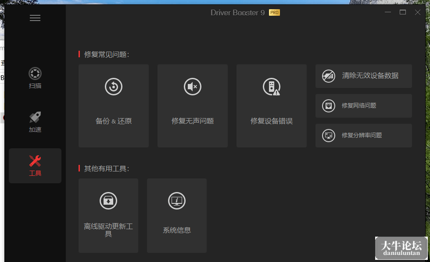The width and height of the screenshot is (430, 262).
Task: Click the 清除无效设备数据 icon
Action: 329,76
